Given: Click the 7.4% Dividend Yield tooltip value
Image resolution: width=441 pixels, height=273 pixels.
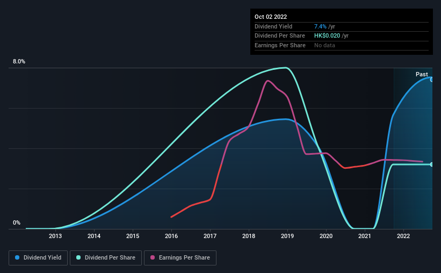Looking at the screenshot, I should point(320,26).
